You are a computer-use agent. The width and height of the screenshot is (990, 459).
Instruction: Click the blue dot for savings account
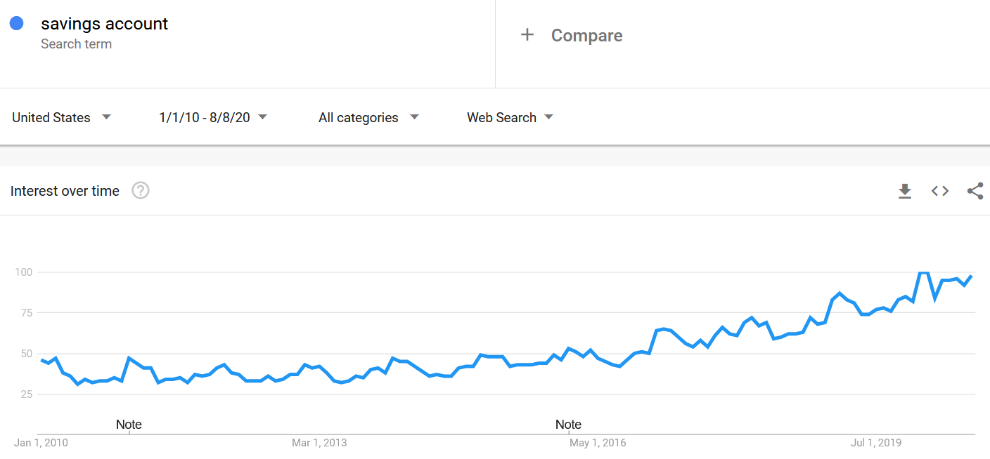(x=17, y=23)
